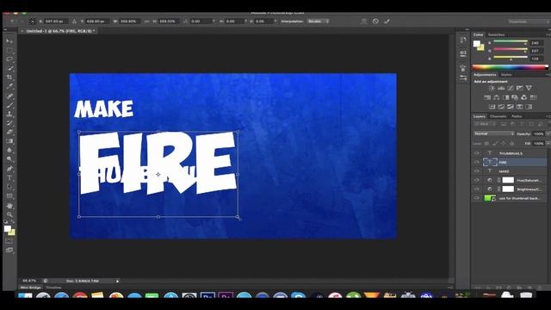
Task: Select the Blur tool
Action: (x=9, y=150)
